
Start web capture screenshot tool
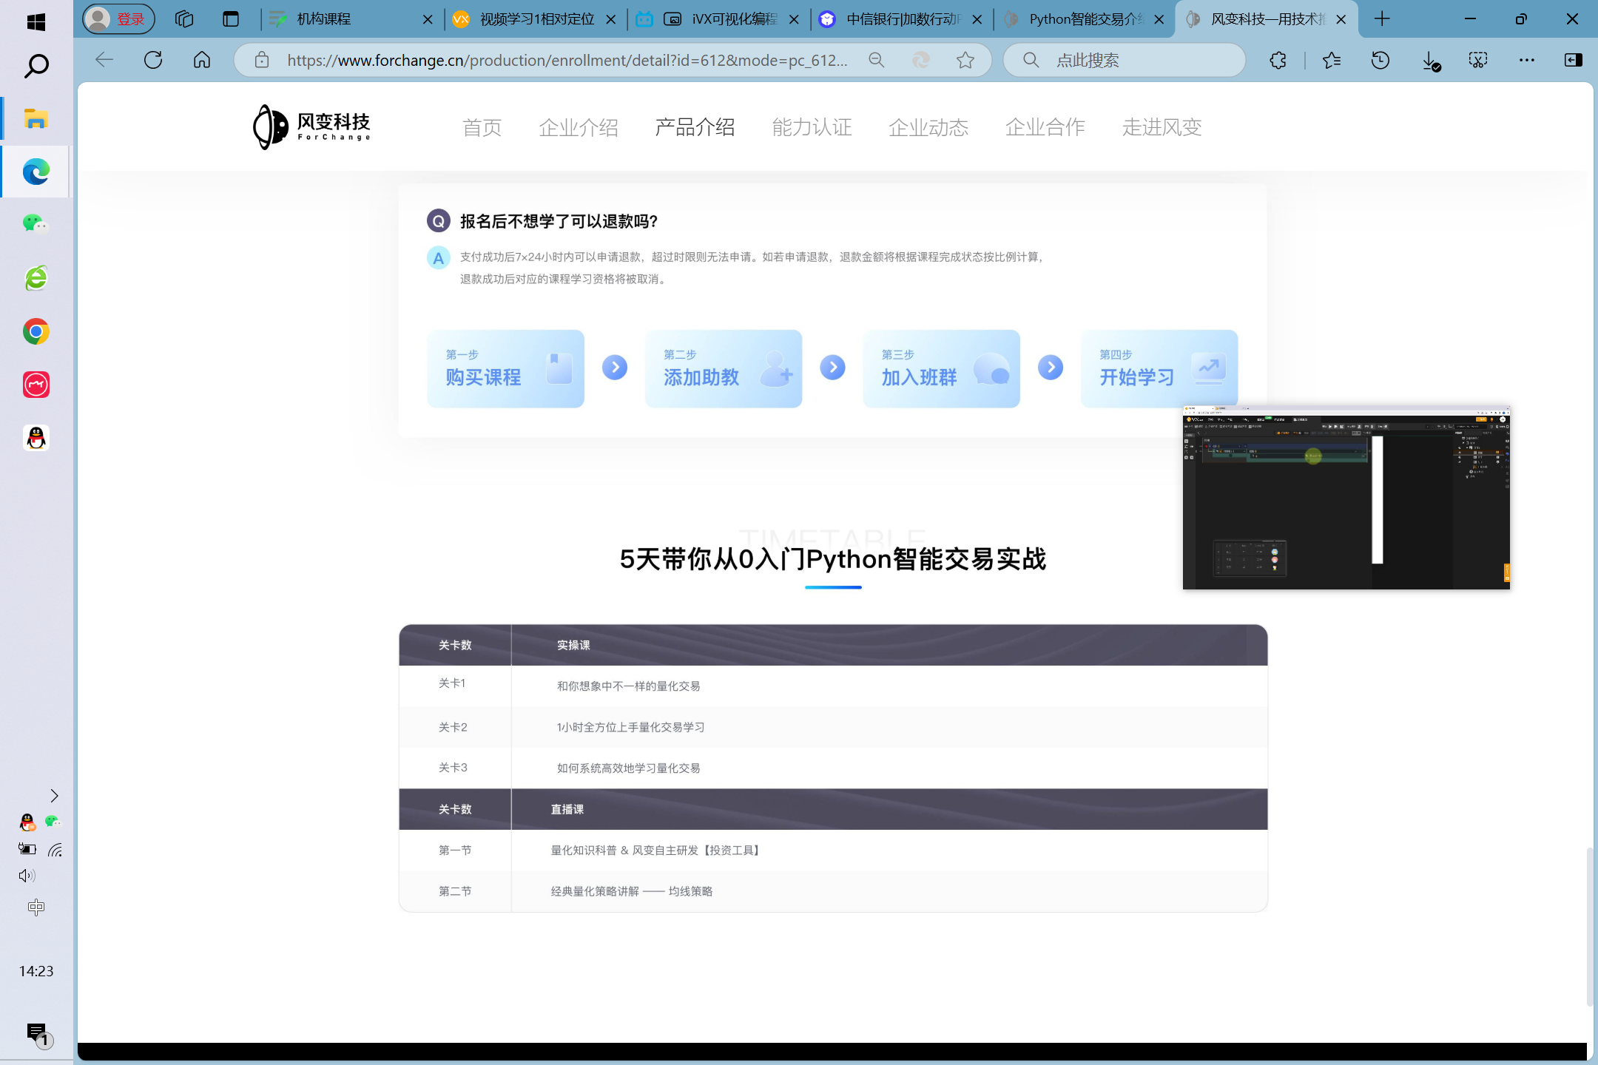(x=1478, y=60)
